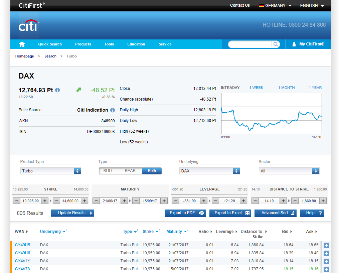Open the Underlying DAX dropdown
Screen dimensions: 340x273
[x=209, y=171]
